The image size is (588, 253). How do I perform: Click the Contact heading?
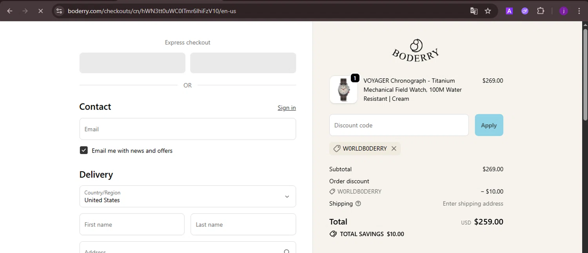pos(95,107)
